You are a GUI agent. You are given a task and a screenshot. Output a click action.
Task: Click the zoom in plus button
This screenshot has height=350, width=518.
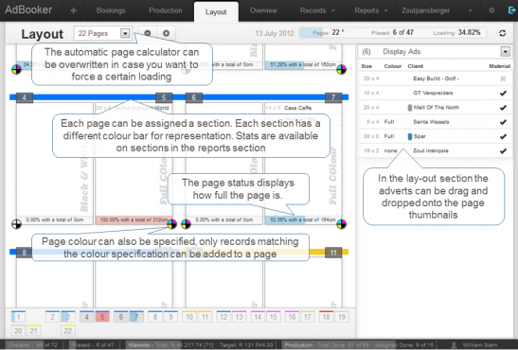166,33
